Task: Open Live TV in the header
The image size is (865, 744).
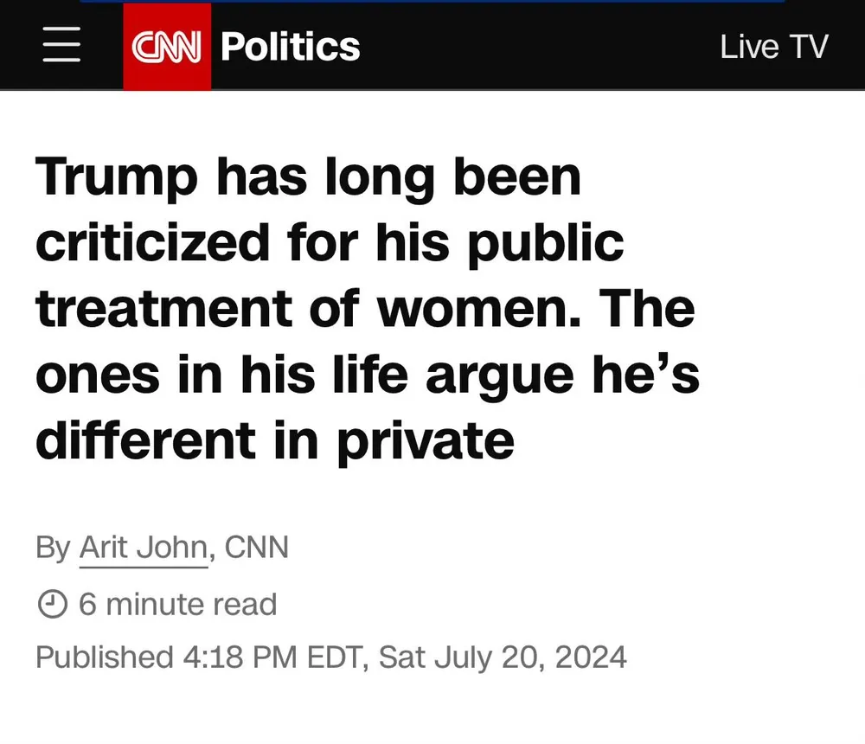Action: (773, 47)
